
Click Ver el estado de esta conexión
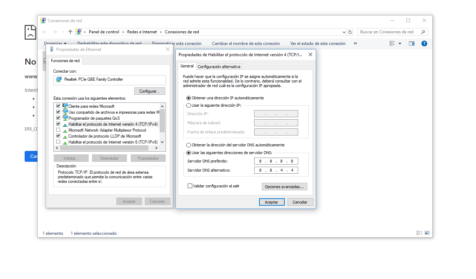click(318, 44)
